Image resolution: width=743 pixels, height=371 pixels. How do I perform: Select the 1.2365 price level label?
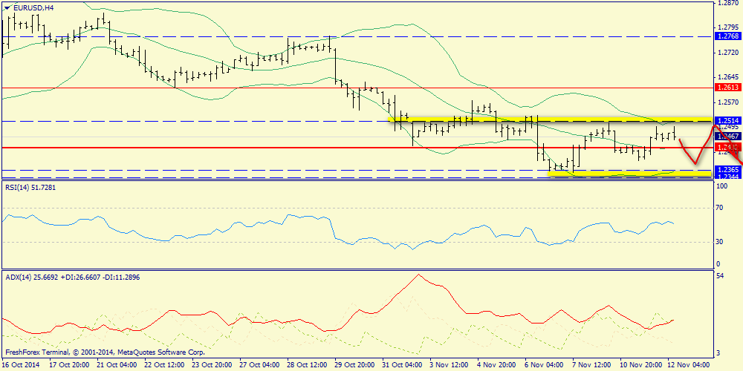(x=727, y=170)
